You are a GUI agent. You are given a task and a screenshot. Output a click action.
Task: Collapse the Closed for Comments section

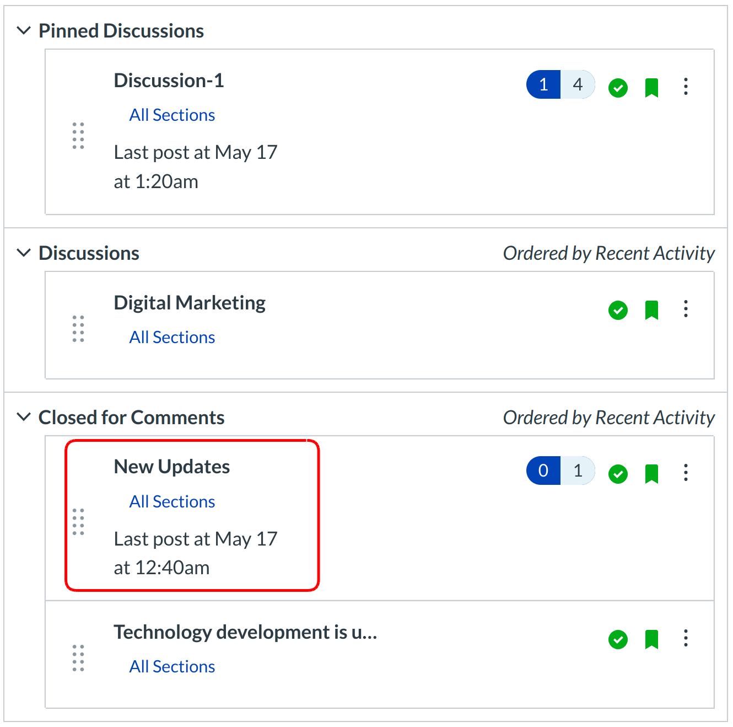click(23, 417)
